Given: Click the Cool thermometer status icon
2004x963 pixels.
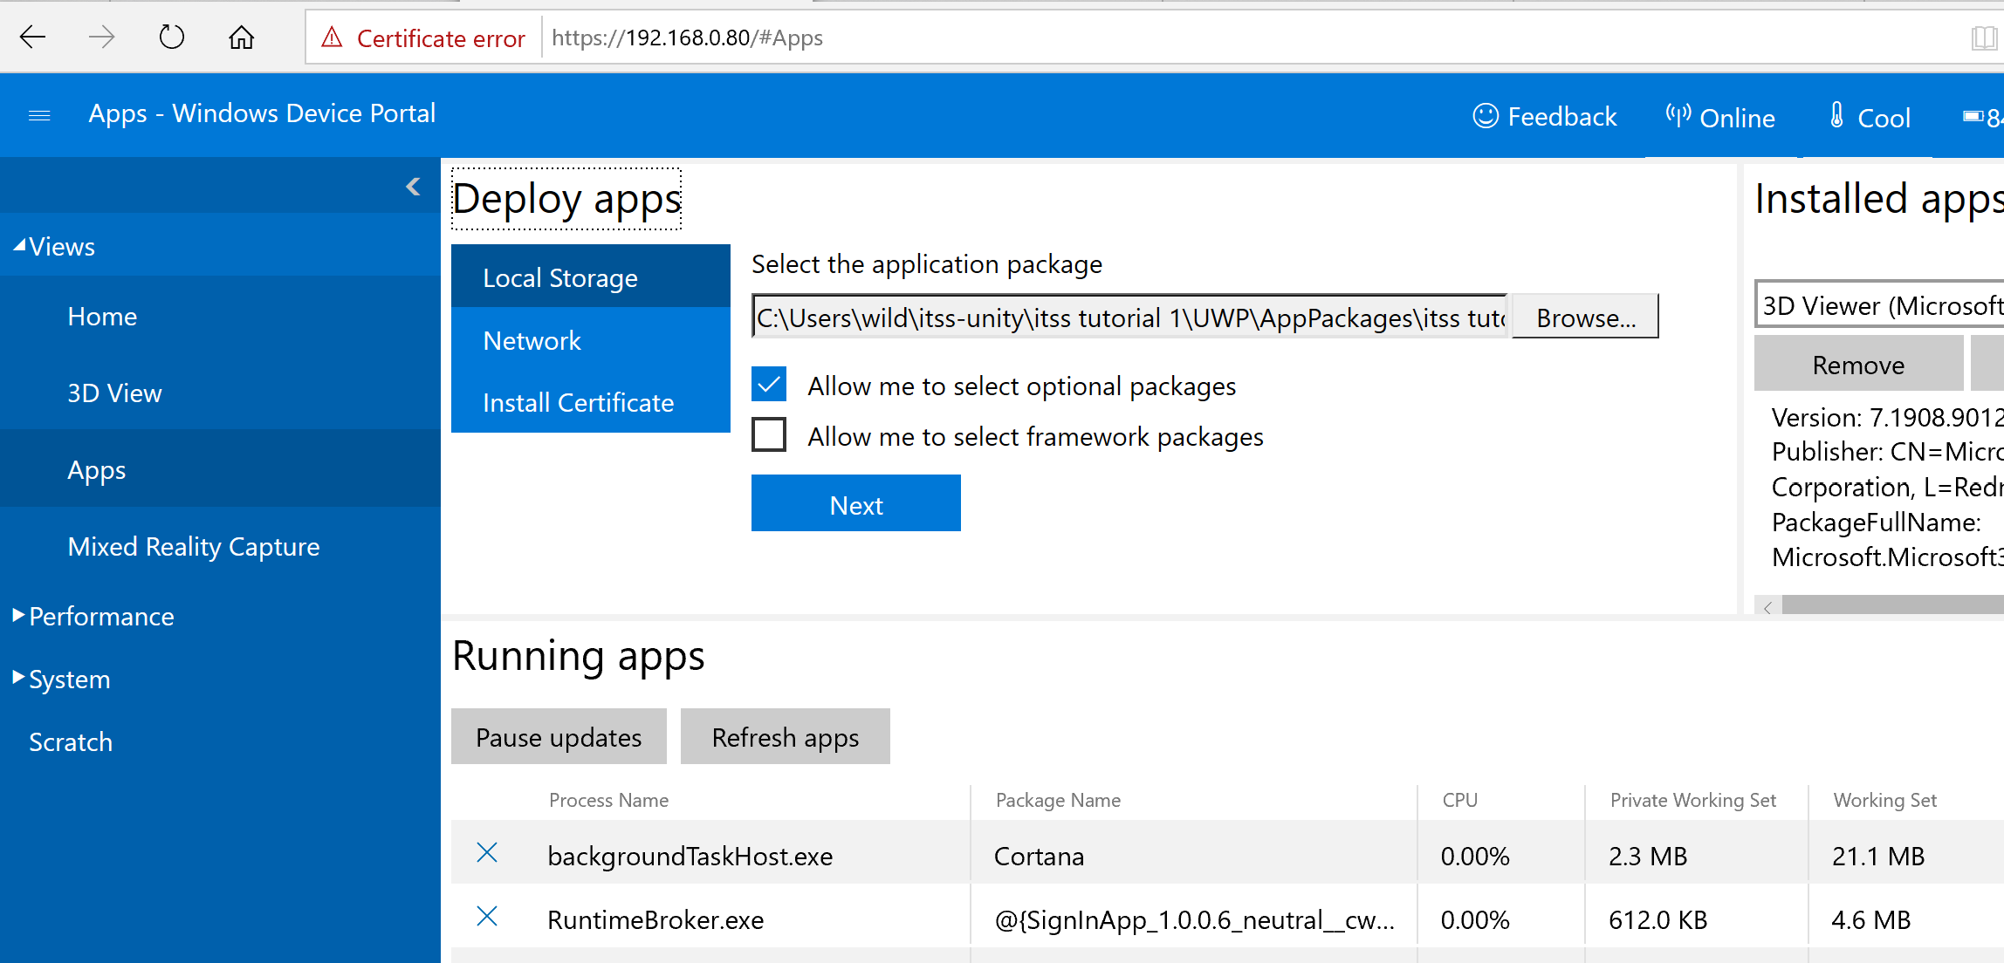Looking at the screenshot, I should coord(1837,116).
